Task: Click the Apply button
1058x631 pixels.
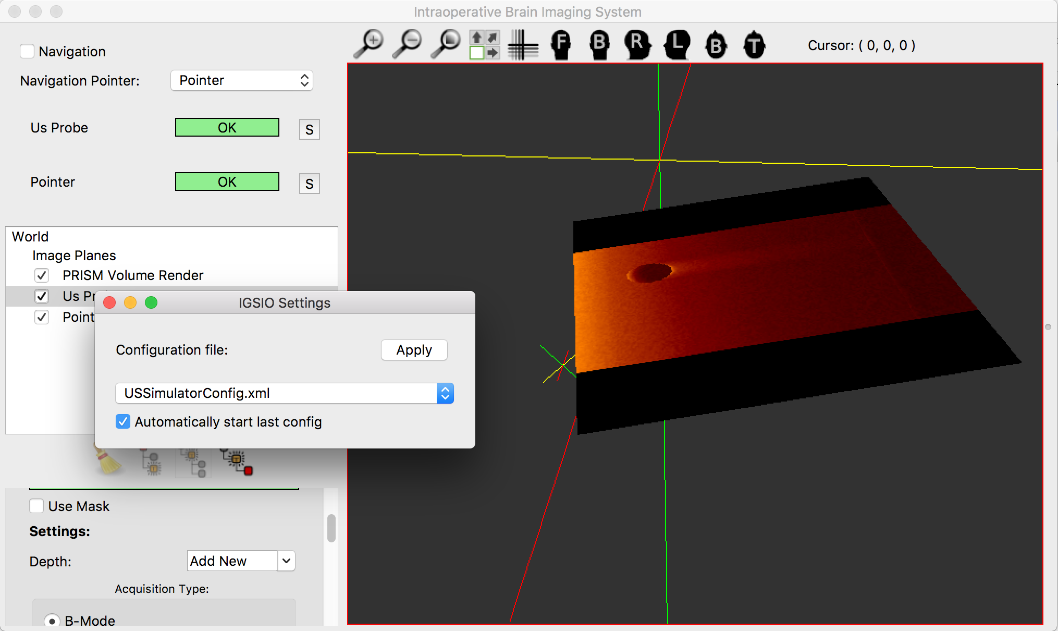Action: [414, 350]
